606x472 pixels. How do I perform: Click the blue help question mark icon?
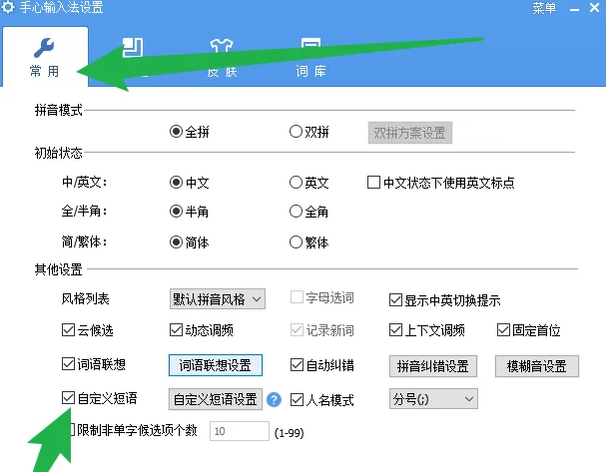point(274,400)
